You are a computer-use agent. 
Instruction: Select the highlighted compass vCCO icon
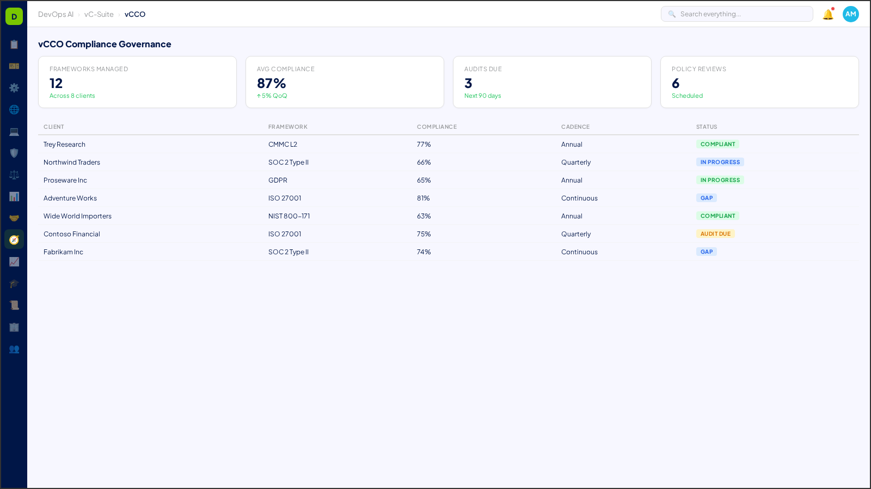[x=14, y=239]
